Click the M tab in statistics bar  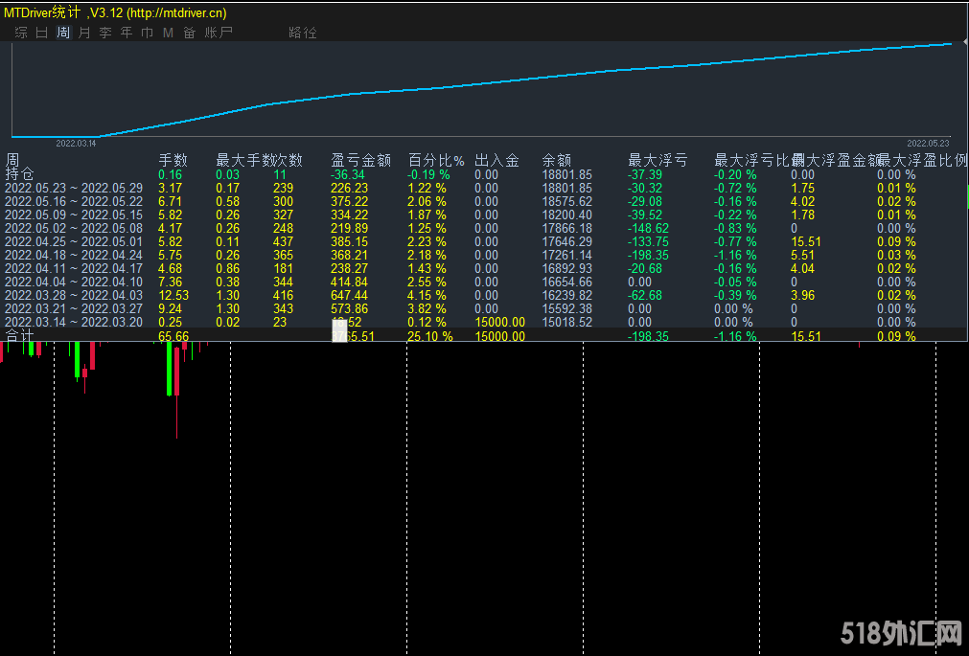click(168, 33)
